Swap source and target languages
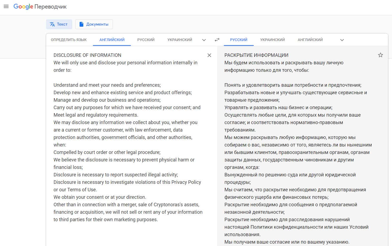Viewport: 392px width, 246px height. [217, 40]
